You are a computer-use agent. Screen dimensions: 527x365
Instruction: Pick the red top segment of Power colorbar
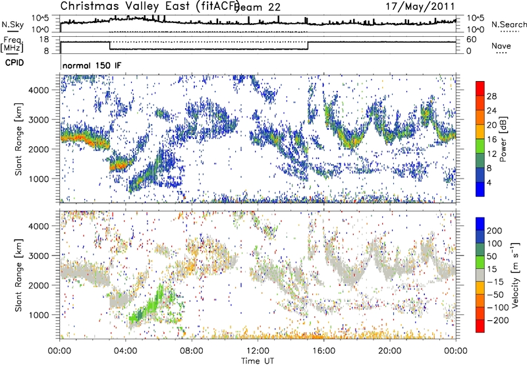pos(480,89)
